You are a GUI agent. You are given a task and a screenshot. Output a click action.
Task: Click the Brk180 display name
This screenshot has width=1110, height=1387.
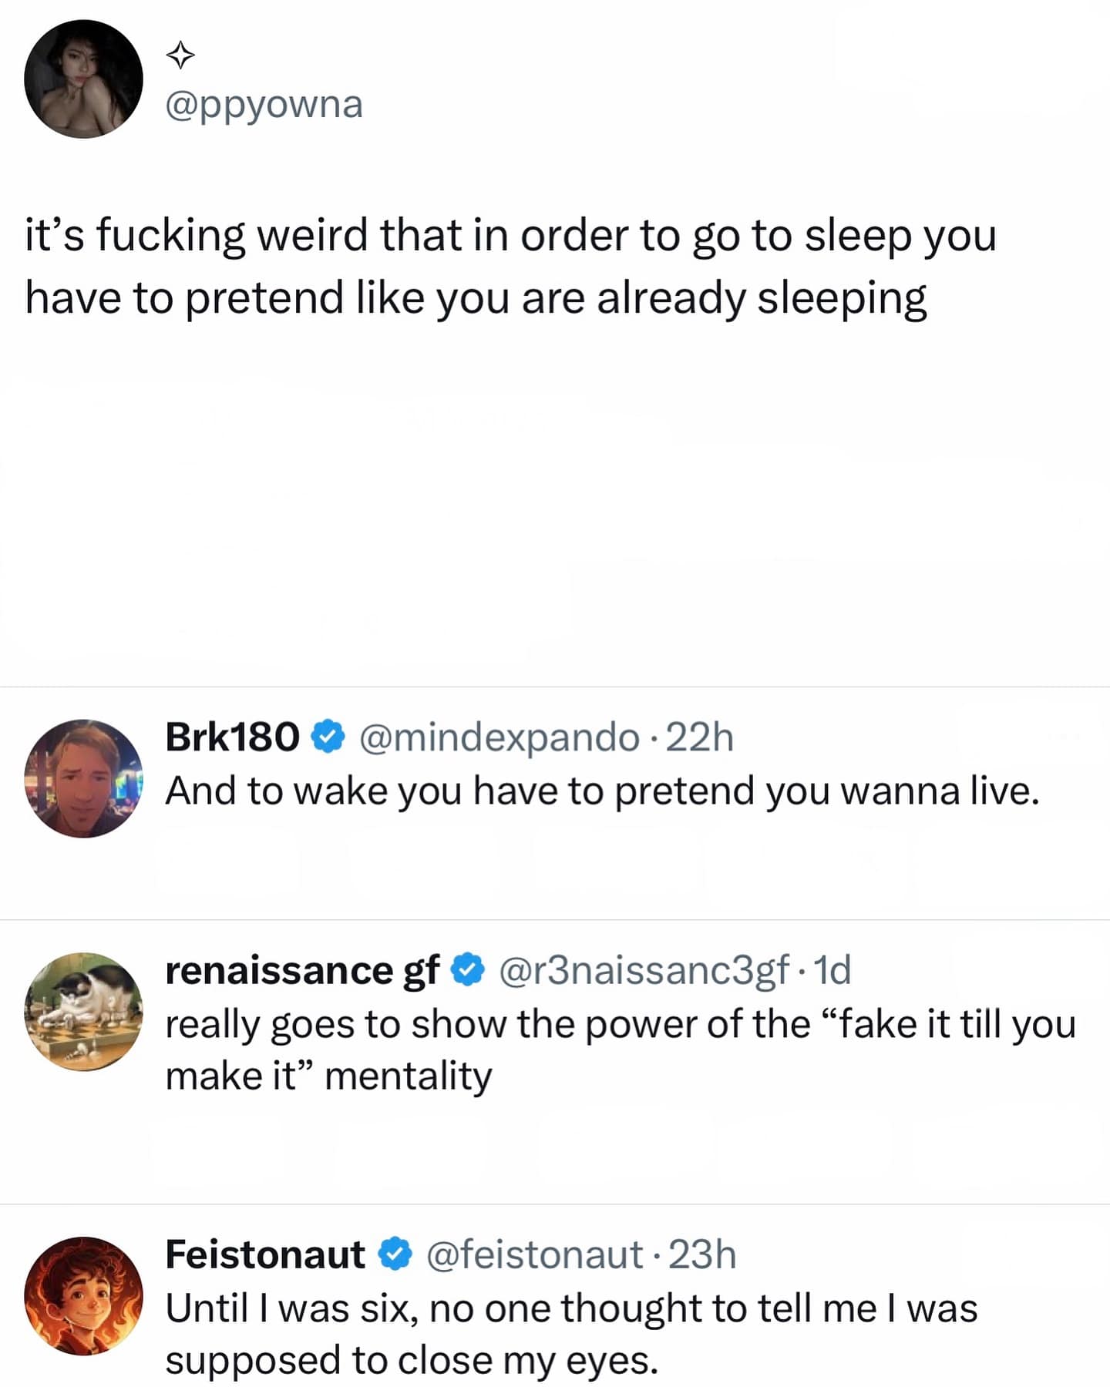[232, 737]
